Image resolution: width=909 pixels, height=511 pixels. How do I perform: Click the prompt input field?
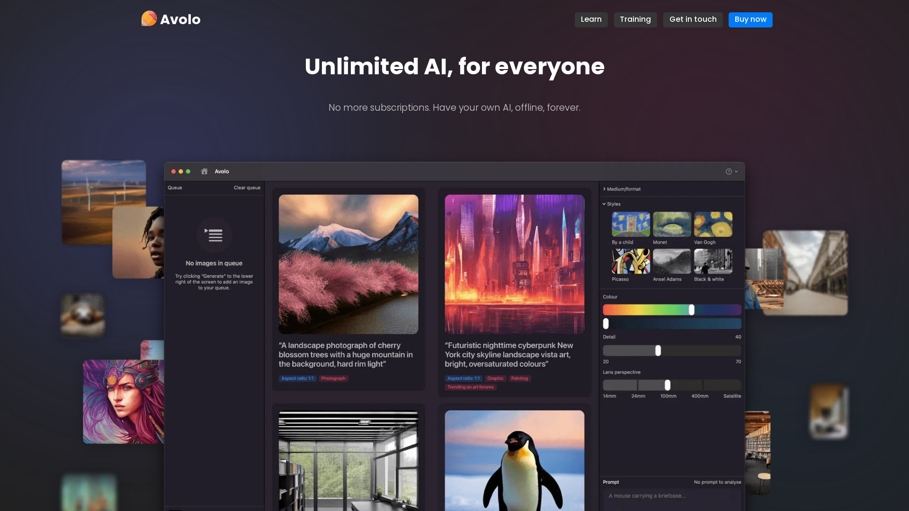pyautogui.click(x=672, y=499)
